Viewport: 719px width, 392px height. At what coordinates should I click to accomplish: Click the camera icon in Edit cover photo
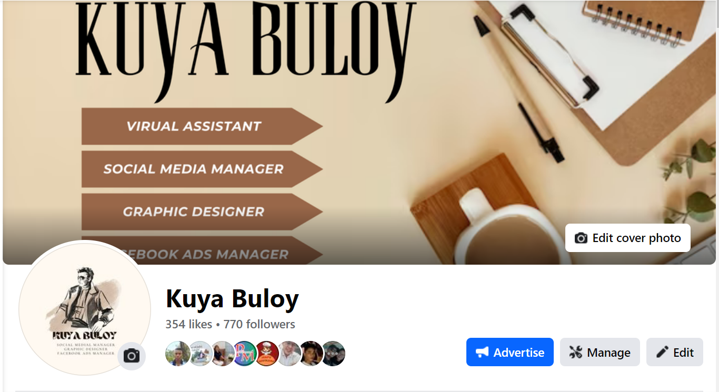(581, 238)
